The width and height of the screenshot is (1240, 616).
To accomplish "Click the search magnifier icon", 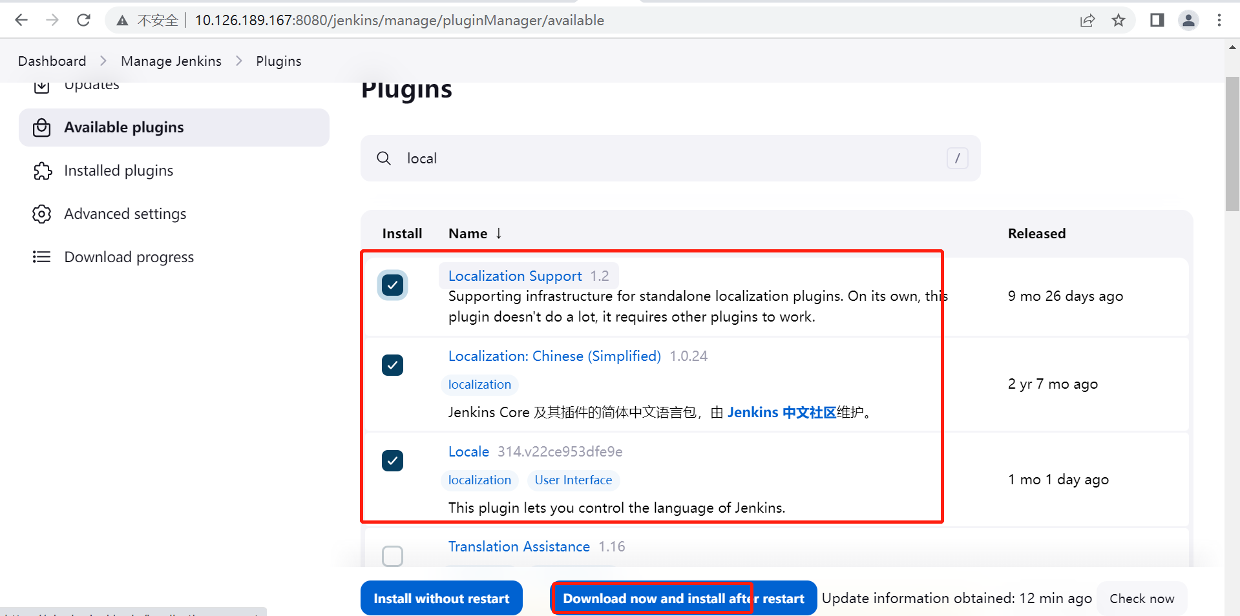I will click(384, 158).
